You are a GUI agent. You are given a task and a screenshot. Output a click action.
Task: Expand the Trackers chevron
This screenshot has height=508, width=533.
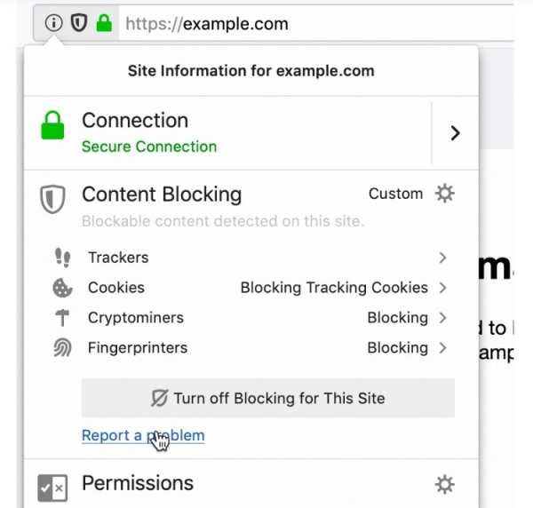pyautogui.click(x=442, y=258)
